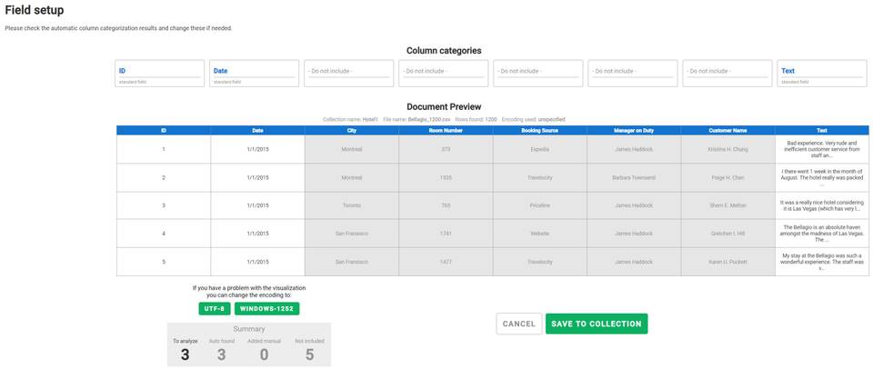Click the Priceline booking source cell
The image size is (873, 369).
click(x=539, y=205)
